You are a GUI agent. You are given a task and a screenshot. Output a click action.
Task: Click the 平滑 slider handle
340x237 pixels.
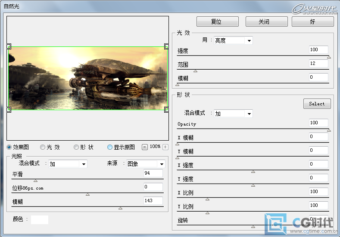[36, 181]
